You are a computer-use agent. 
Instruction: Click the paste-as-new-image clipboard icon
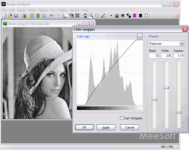38,16
